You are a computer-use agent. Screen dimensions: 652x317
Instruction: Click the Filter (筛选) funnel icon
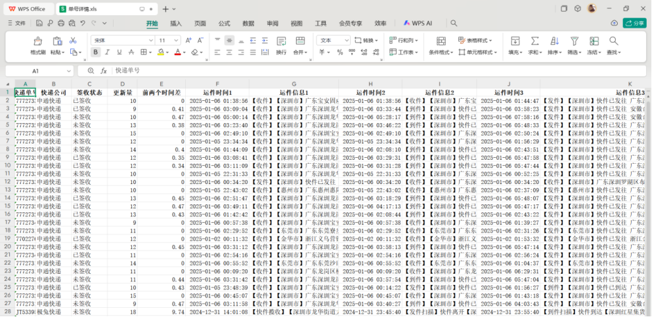point(575,41)
